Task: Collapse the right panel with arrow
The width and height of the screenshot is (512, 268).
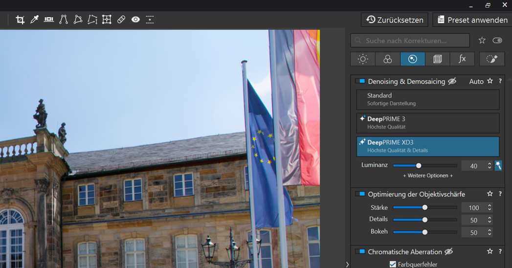Action: click(x=347, y=264)
